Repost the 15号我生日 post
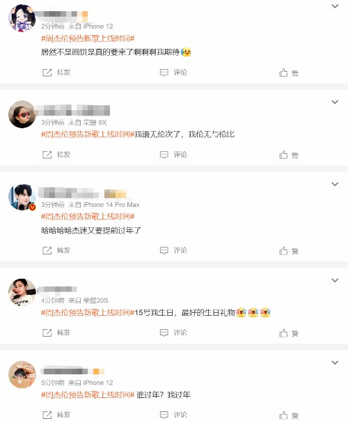Image resolution: width=348 pixels, height=421 pixels. [56, 332]
